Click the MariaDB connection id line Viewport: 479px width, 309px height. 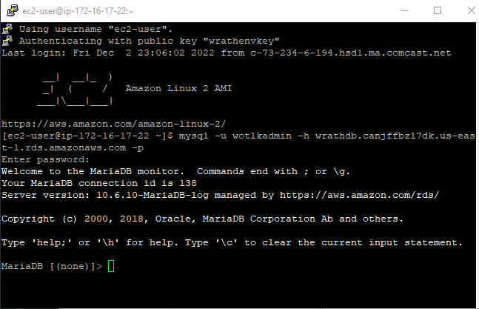coord(98,183)
